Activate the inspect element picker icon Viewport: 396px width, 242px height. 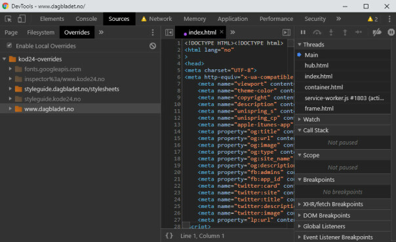point(9,19)
